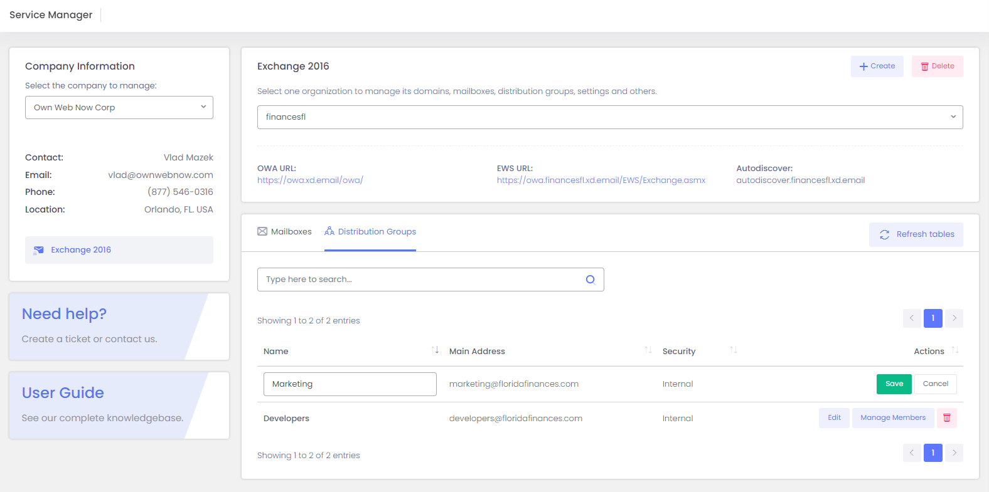Screen dimensions: 989x492
Task: Cancel editing the Marketing group
Action: pyautogui.click(x=935, y=384)
